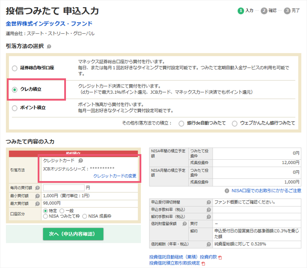Click step 1 入力 indicator circle
Viewport: 307px width, 268px height.
[x=241, y=11]
